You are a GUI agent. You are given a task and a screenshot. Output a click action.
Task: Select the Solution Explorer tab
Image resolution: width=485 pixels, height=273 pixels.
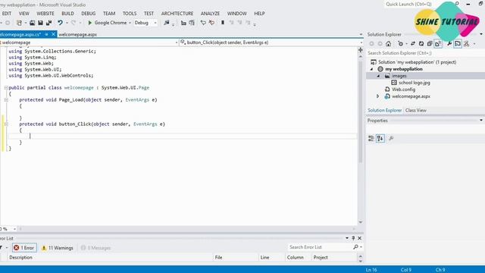point(384,110)
